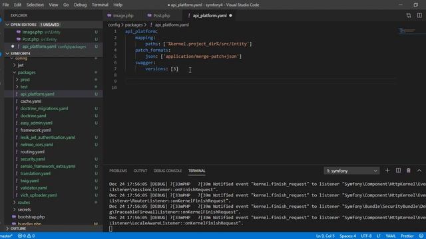Click 'Ln 9, Col 5' in status bar
Image resolution: width=426 pixels, height=239 pixels.
point(325,236)
